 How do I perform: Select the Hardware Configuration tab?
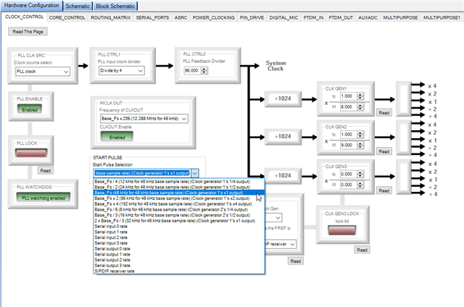coord(32,5)
